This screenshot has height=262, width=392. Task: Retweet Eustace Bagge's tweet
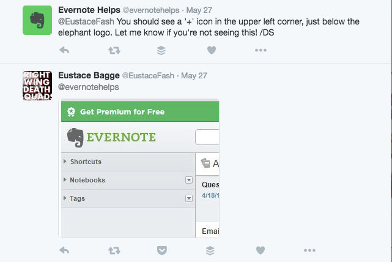click(x=114, y=250)
